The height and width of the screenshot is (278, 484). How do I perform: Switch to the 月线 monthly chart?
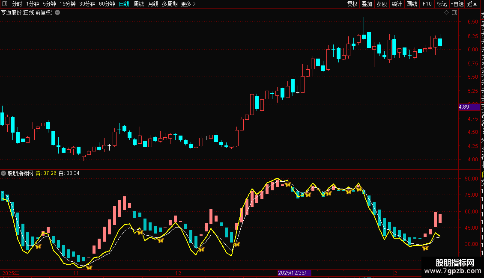pyautogui.click(x=153, y=4)
